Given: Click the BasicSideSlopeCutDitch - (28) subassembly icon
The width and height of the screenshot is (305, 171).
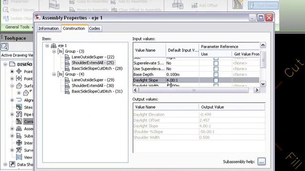Looking at the screenshot, I should [67, 68].
